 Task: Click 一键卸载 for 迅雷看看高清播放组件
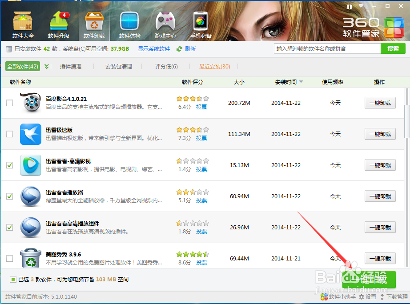(x=380, y=227)
